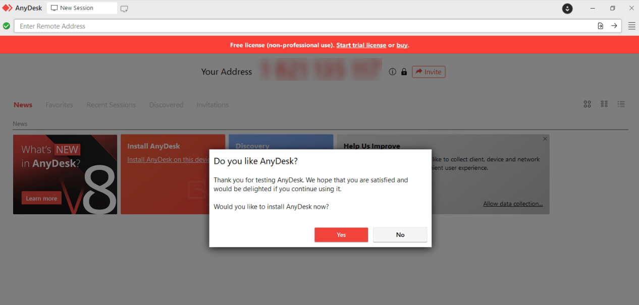Click the profile dropdown circle icon

pos(567,9)
